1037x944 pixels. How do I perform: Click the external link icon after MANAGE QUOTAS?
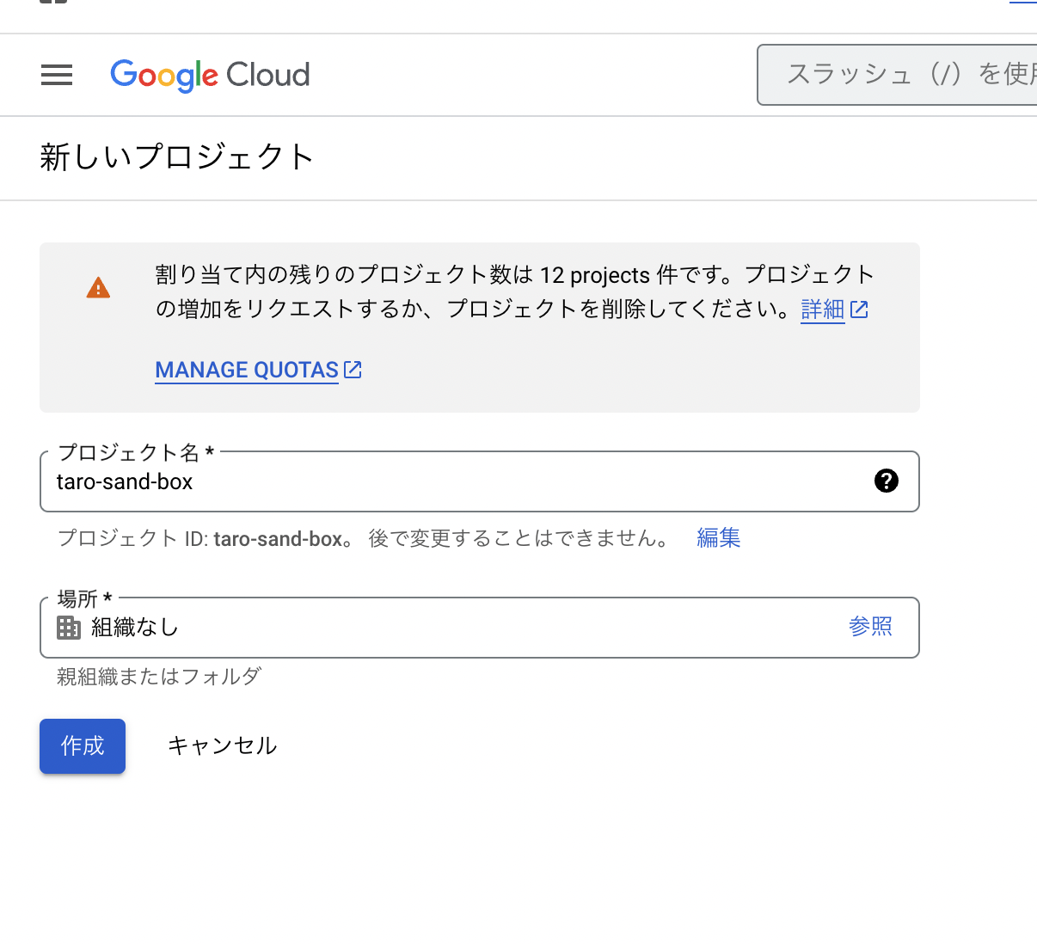[353, 370]
